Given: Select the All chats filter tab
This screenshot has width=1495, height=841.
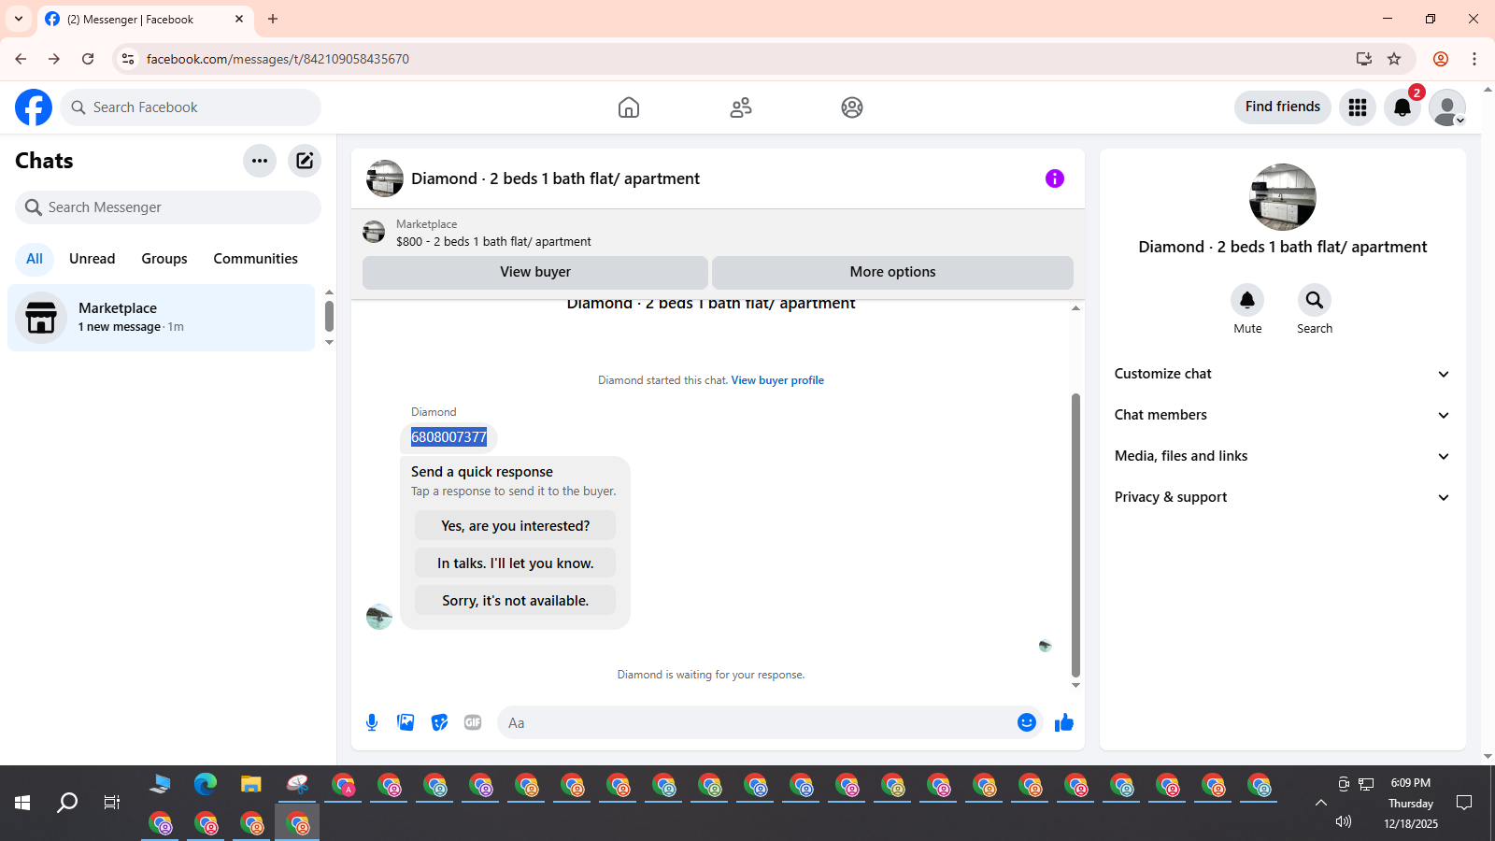Looking at the screenshot, I should click(35, 259).
